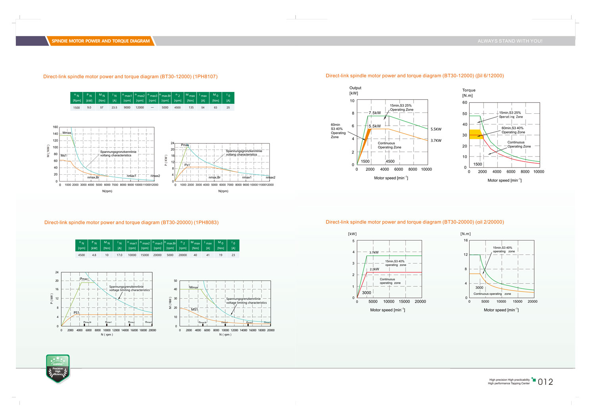This screenshot has width=591, height=420.
Task: Click the small green square beside page number
Action: click(x=534, y=380)
